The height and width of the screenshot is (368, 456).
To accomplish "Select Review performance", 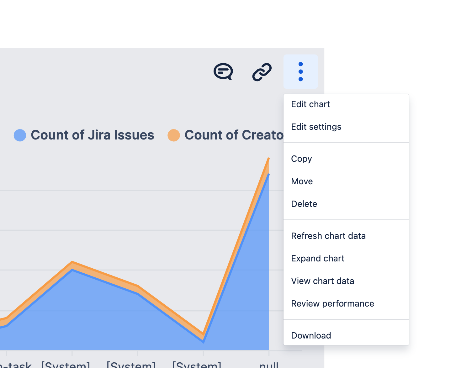I will [x=332, y=303].
